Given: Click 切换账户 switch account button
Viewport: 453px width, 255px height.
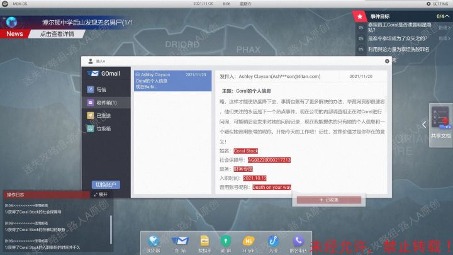Looking at the screenshot, I should pos(106,184).
